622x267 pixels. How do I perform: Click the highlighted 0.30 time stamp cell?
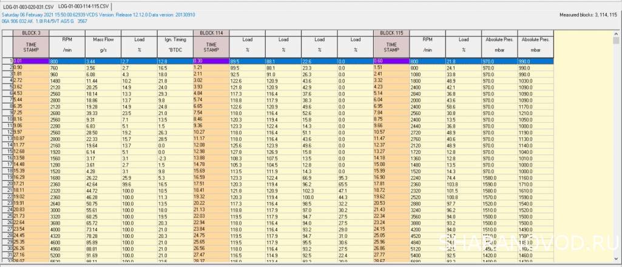[x=211, y=61]
